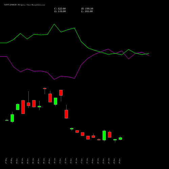
Task: Click the tall red candle above 02 Jun
Action: click(23, 107)
